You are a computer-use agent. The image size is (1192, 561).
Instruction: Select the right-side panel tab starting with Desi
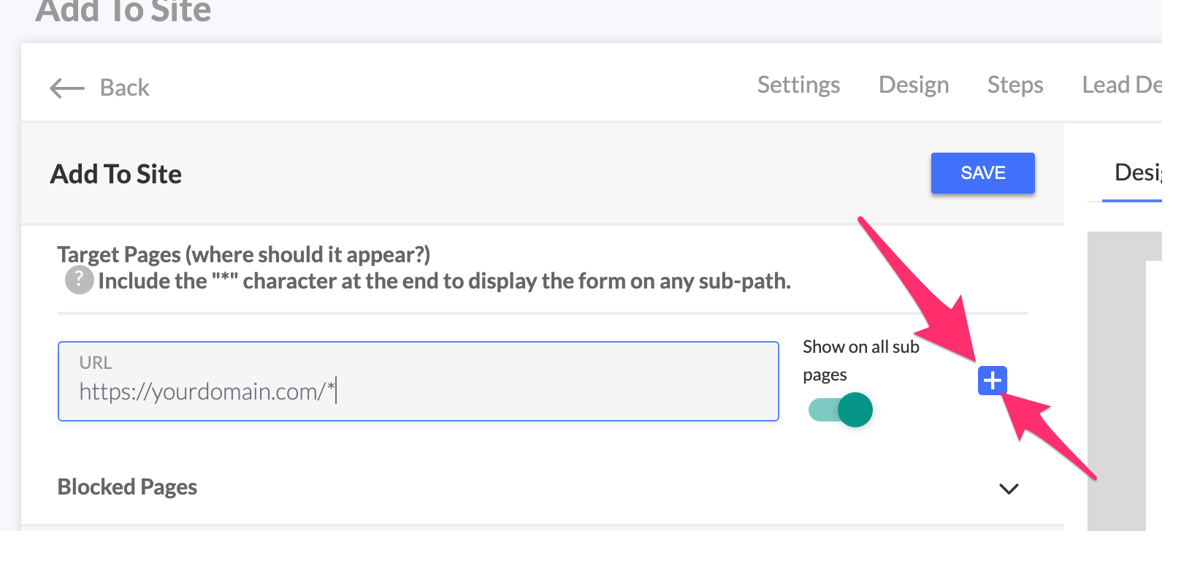(x=1136, y=173)
